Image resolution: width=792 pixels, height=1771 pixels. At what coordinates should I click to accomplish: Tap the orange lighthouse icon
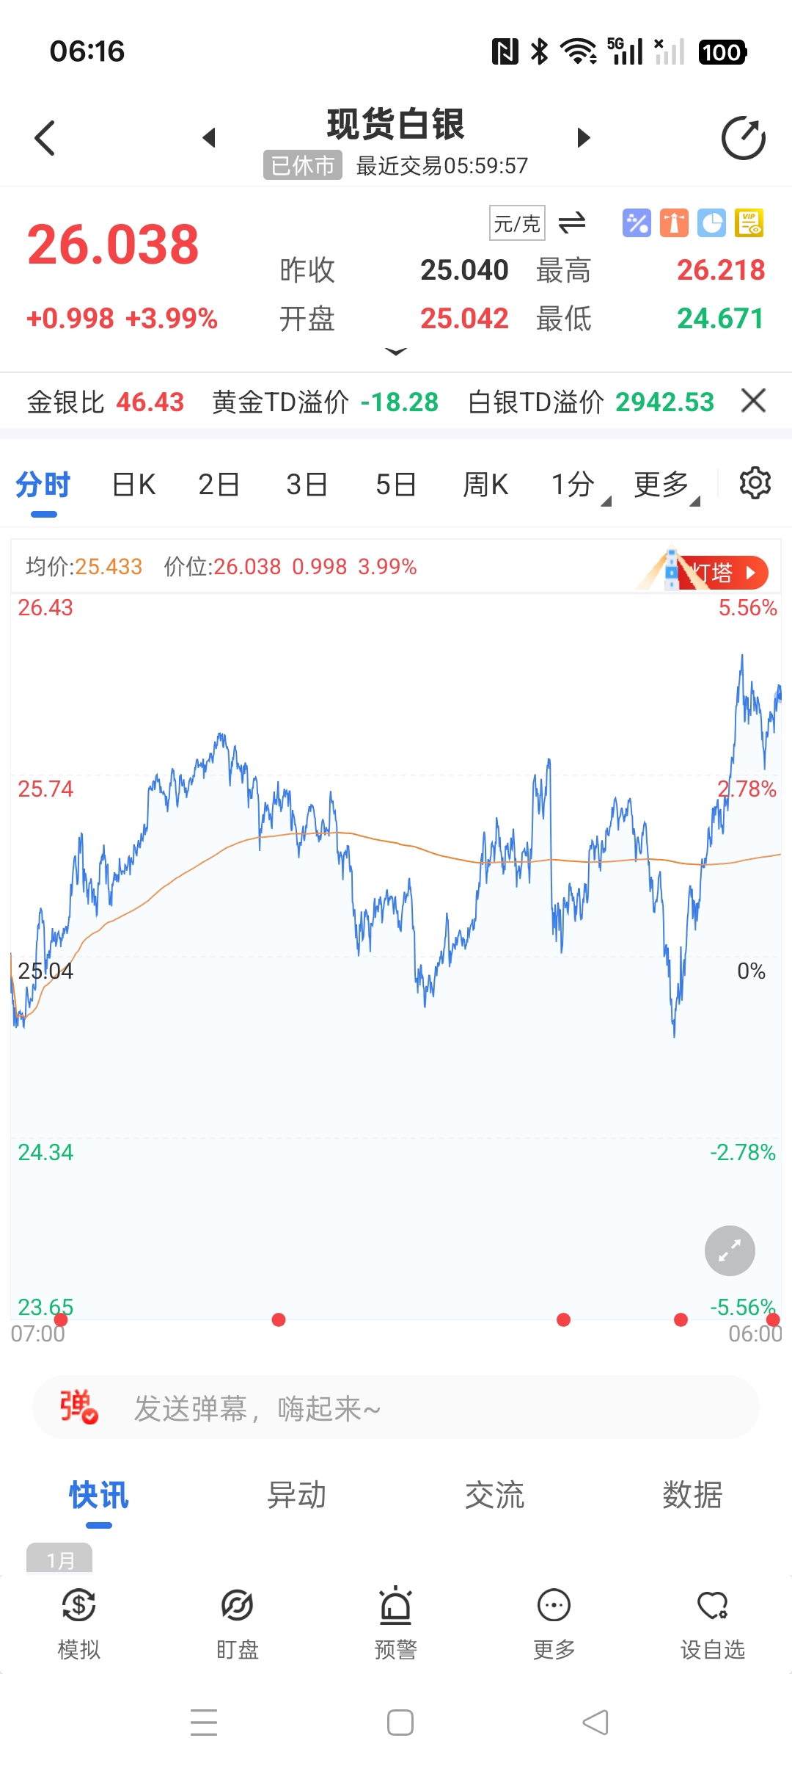(x=674, y=223)
